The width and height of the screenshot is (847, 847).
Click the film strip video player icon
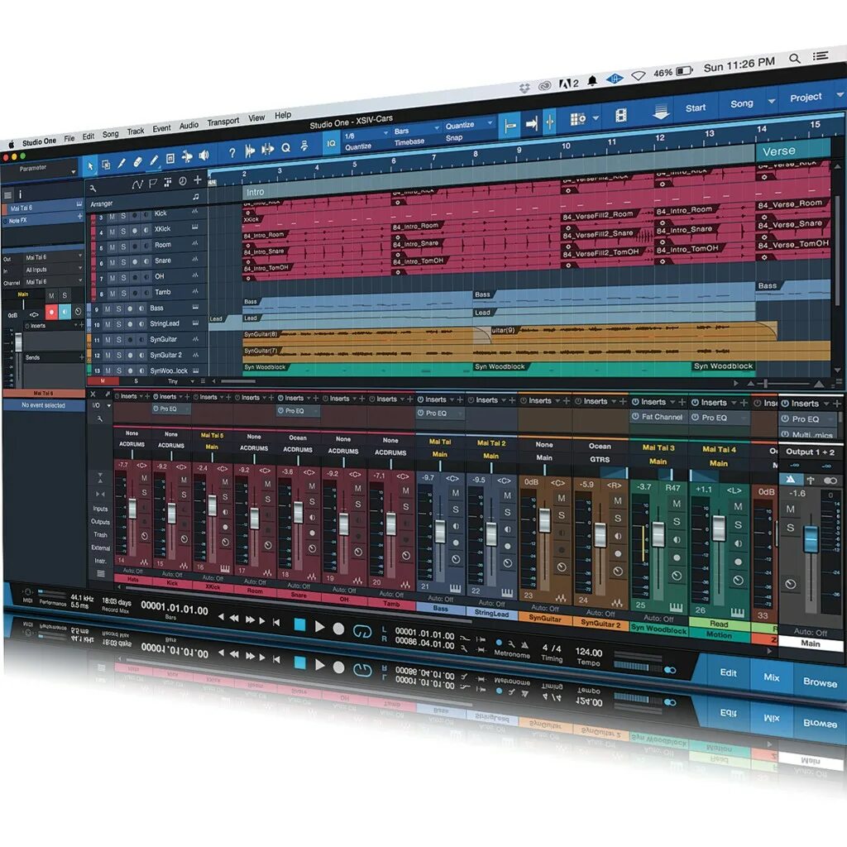(x=621, y=115)
